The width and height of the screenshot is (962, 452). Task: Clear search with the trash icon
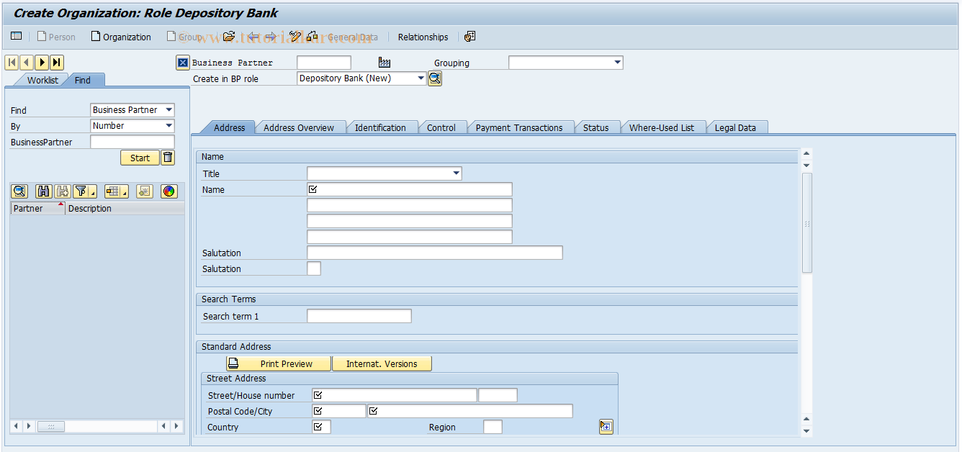(168, 158)
